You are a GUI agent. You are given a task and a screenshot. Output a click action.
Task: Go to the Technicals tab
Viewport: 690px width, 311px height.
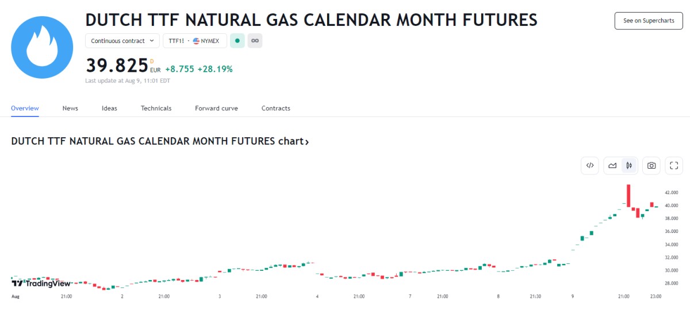[x=156, y=108]
